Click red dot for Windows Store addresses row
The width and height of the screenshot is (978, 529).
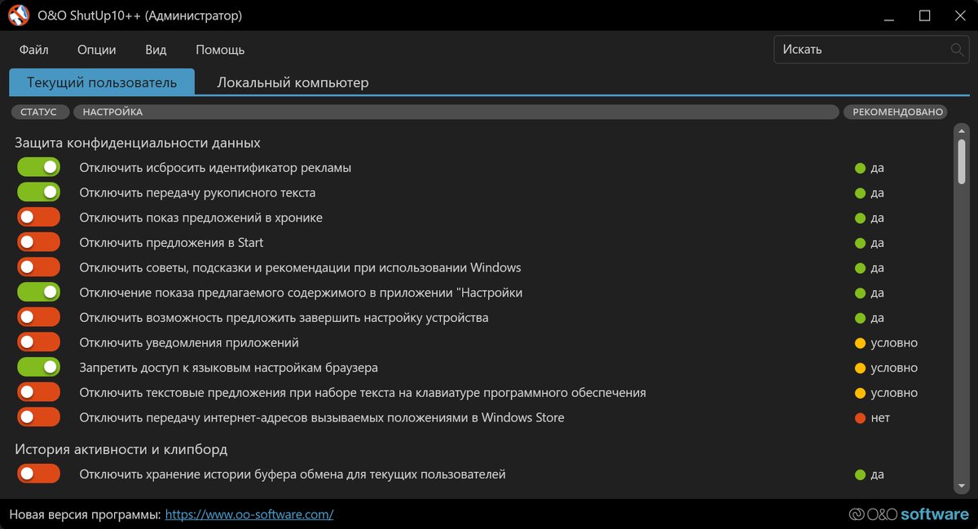click(860, 418)
